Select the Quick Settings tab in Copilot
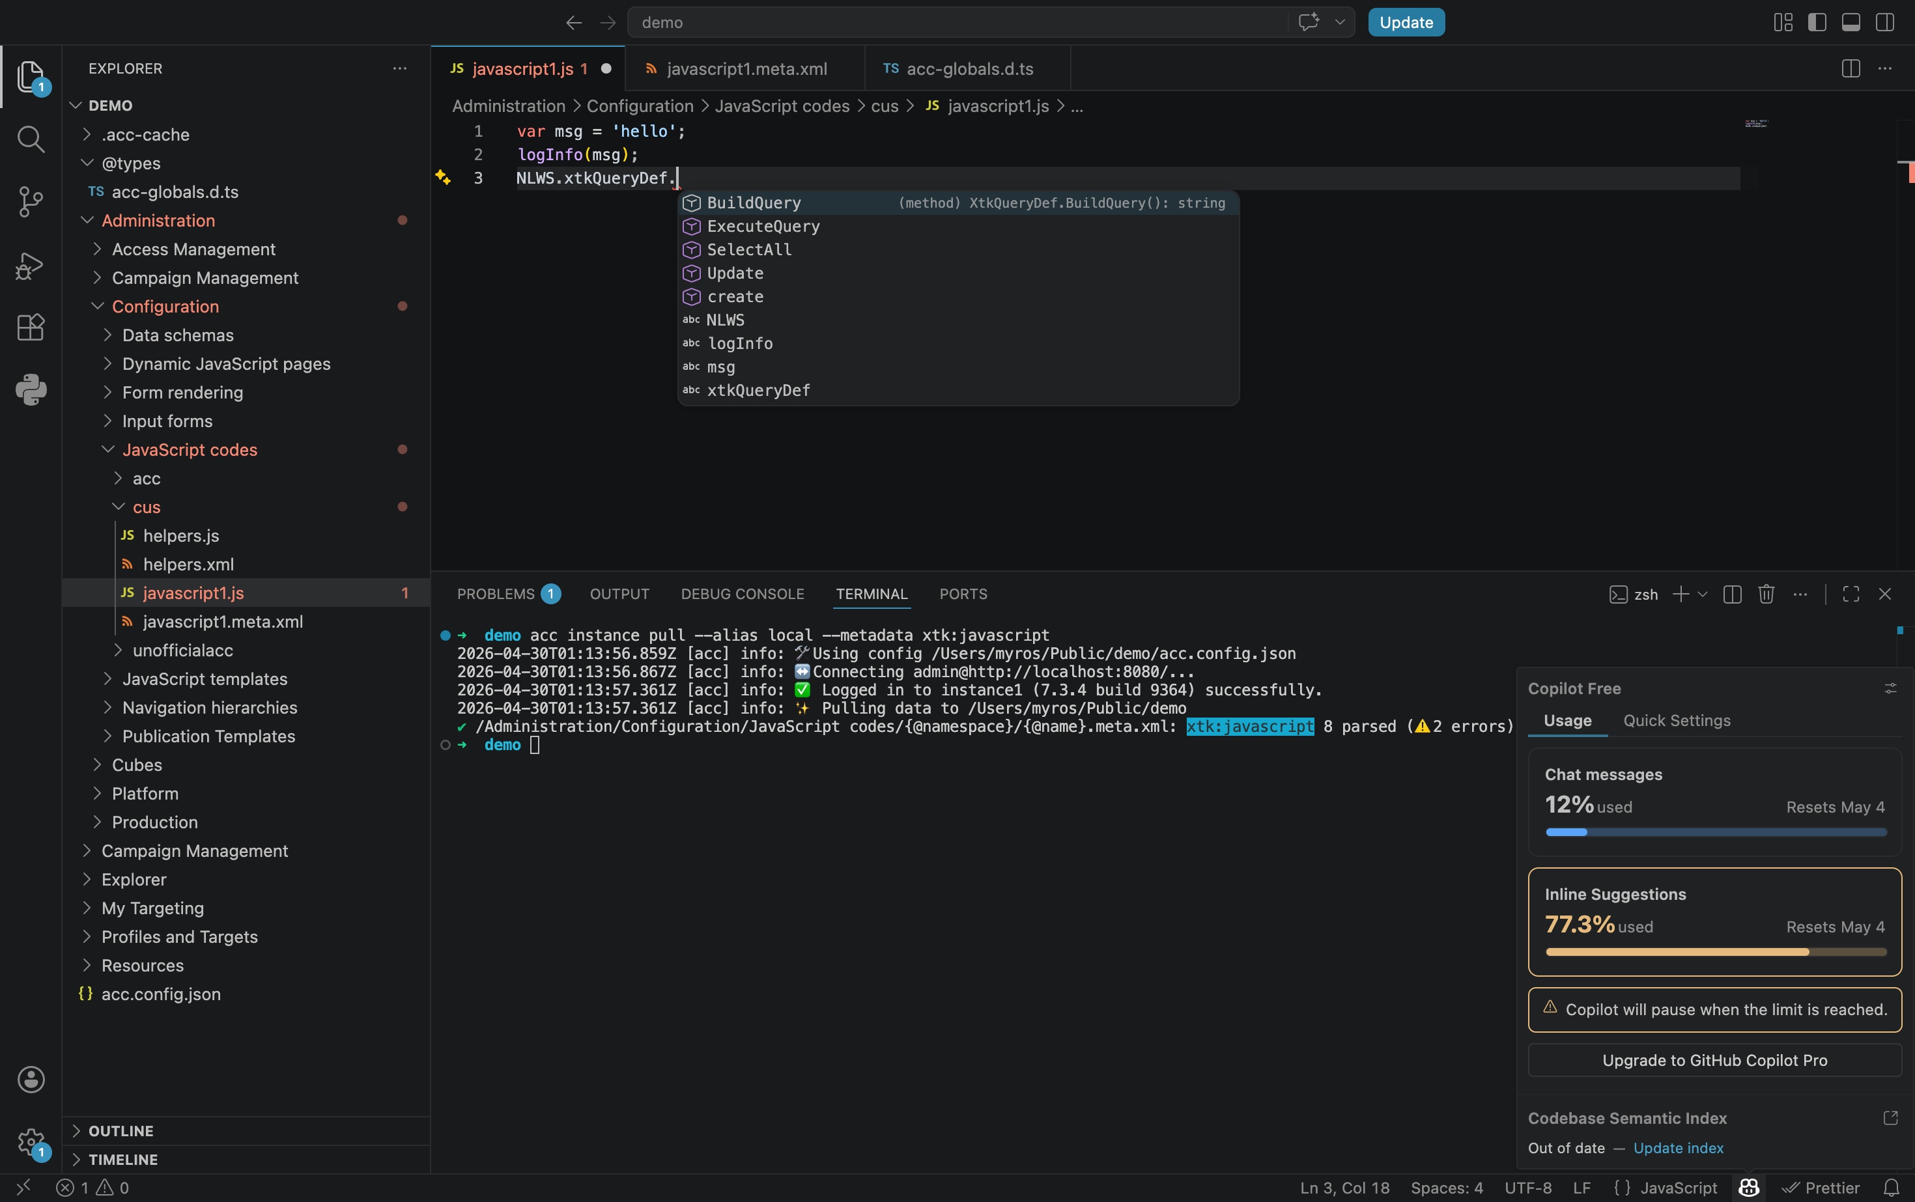The height and width of the screenshot is (1202, 1915). (x=1677, y=720)
